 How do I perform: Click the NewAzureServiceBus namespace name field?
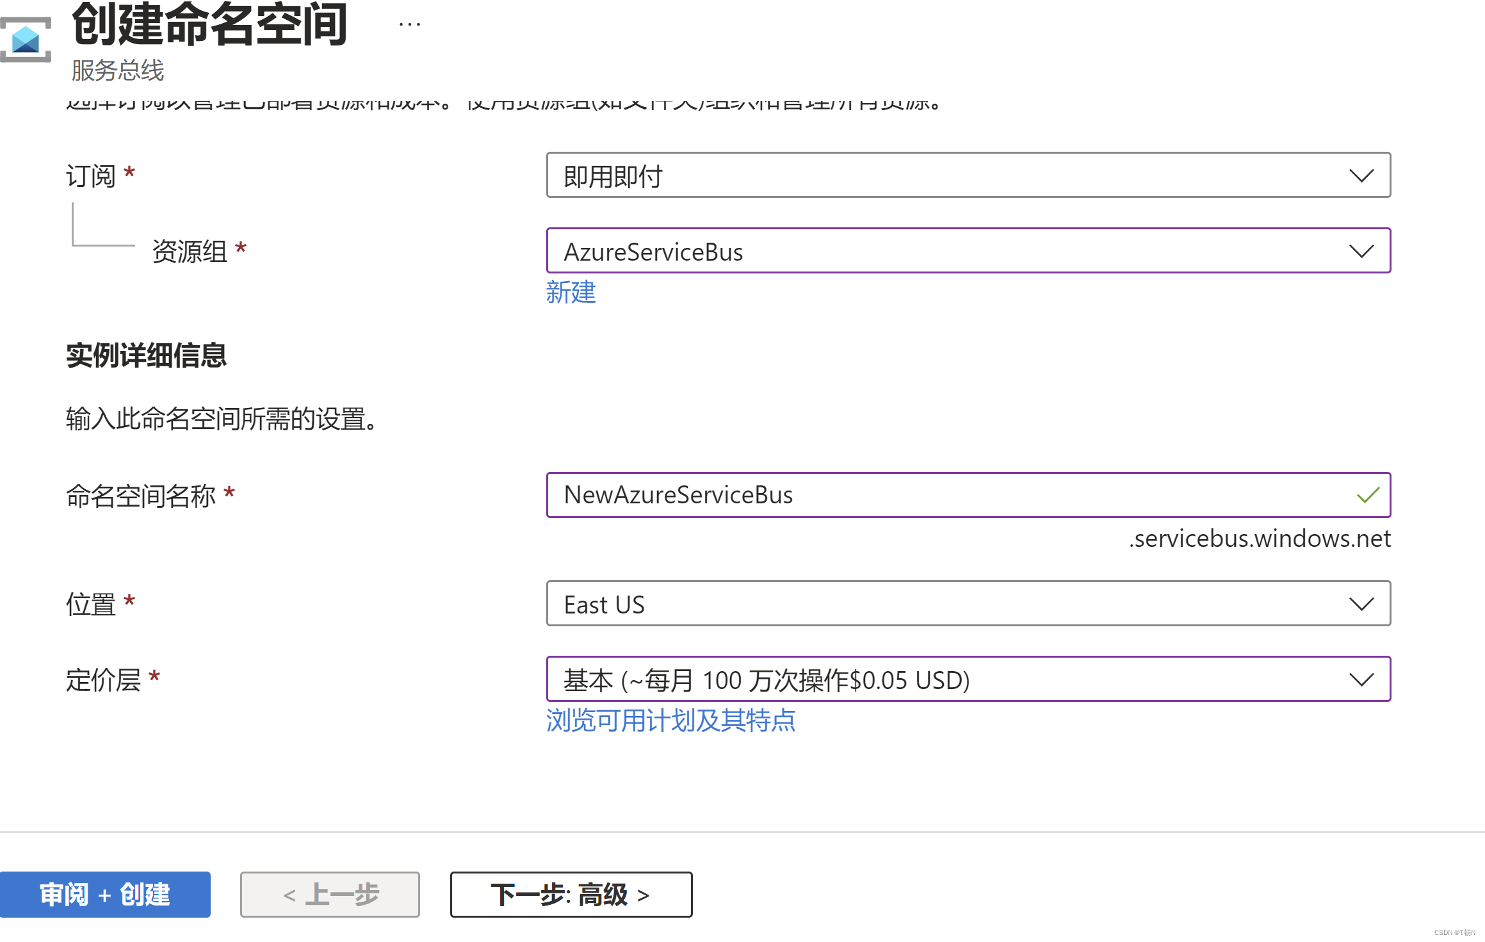(968, 495)
